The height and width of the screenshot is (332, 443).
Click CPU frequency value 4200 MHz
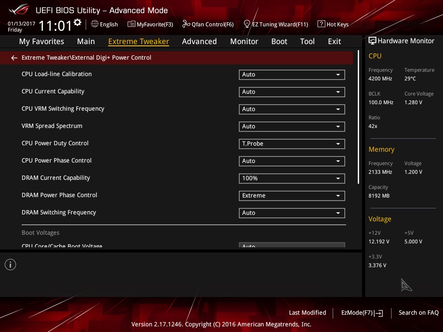tap(380, 79)
